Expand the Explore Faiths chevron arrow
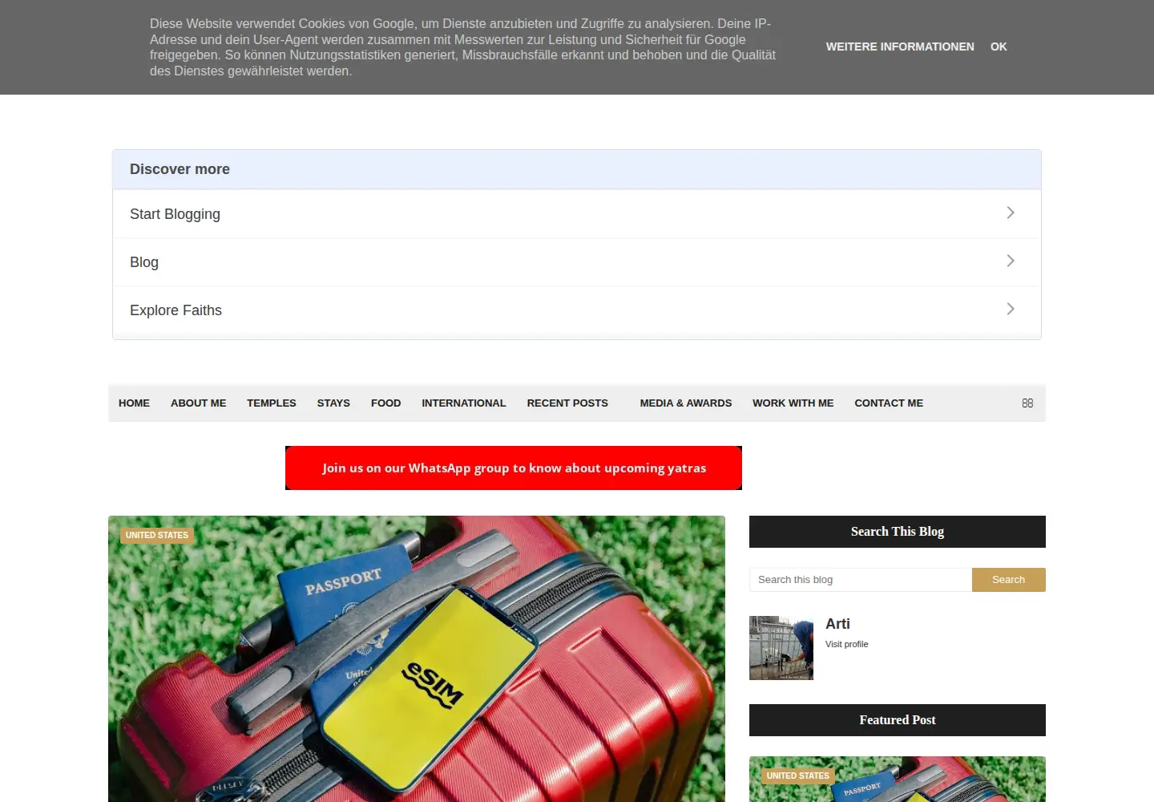 1011,309
